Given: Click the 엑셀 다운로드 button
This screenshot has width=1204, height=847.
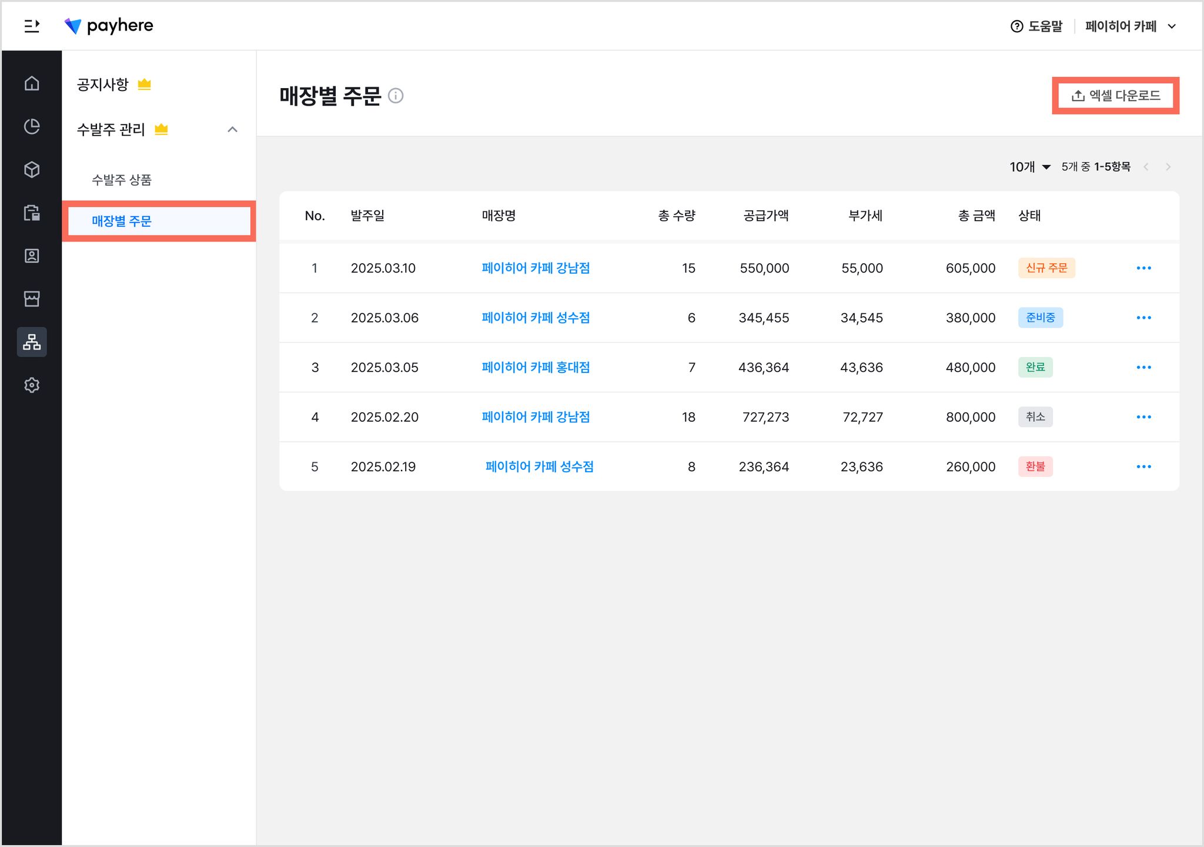Looking at the screenshot, I should click(1115, 95).
